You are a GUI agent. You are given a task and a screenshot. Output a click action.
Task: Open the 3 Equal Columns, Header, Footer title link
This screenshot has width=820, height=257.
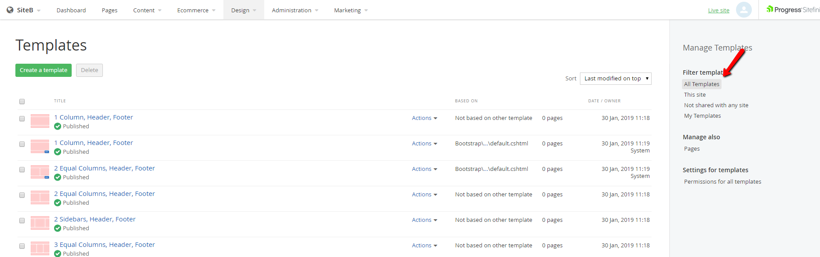104,245
